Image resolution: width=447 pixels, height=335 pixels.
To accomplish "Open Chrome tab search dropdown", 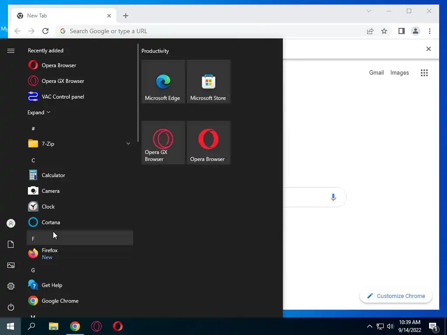I will (x=368, y=11).
